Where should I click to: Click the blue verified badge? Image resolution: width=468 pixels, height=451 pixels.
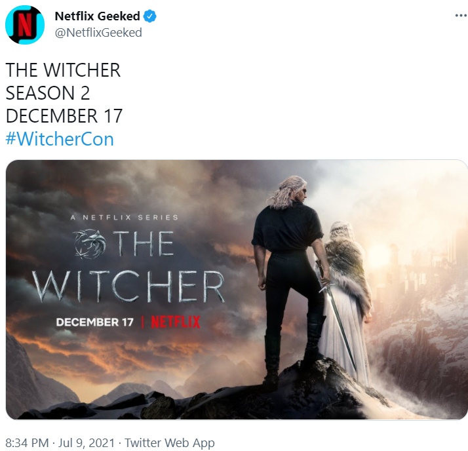pos(150,16)
